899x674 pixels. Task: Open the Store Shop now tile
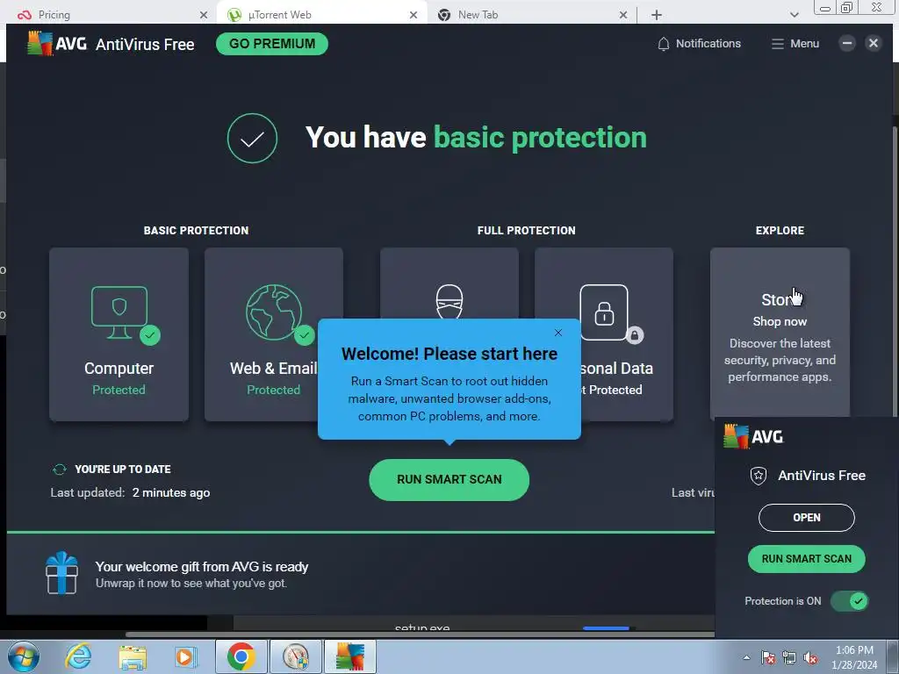780,333
